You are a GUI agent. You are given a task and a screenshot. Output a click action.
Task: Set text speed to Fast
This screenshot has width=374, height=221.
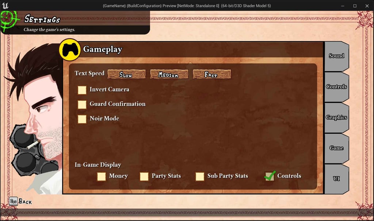tap(212, 74)
